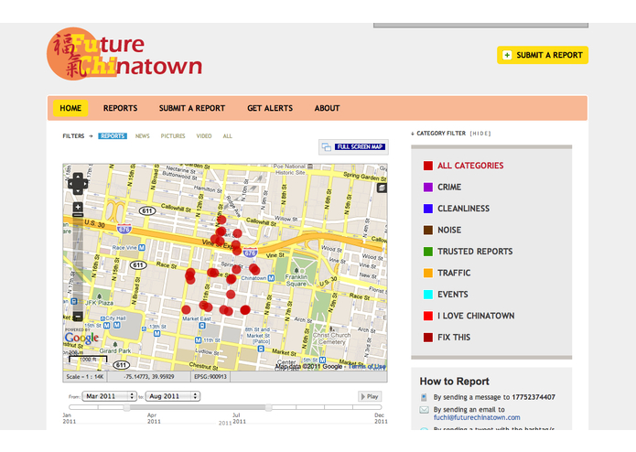The width and height of the screenshot is (636, 452).
Task: Open the About tab
Action: tap(327, 108)
